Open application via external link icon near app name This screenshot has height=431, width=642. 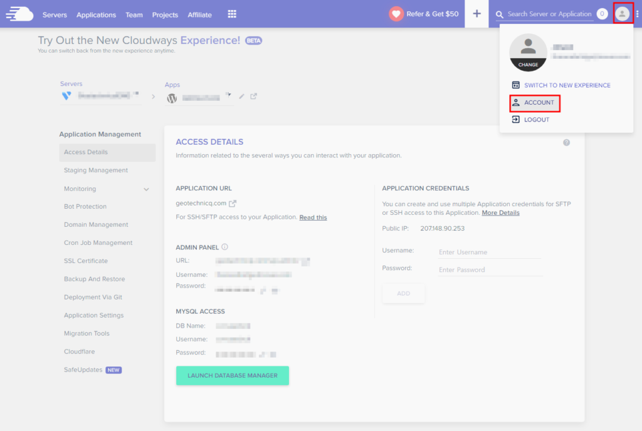tap(253, 96)
